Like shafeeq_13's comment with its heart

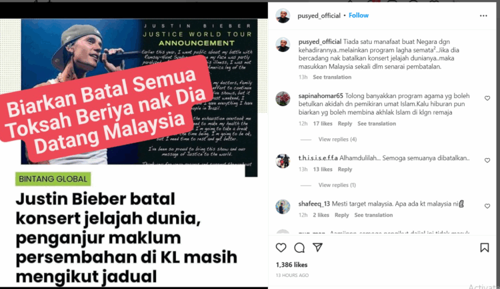click(487, 206)
